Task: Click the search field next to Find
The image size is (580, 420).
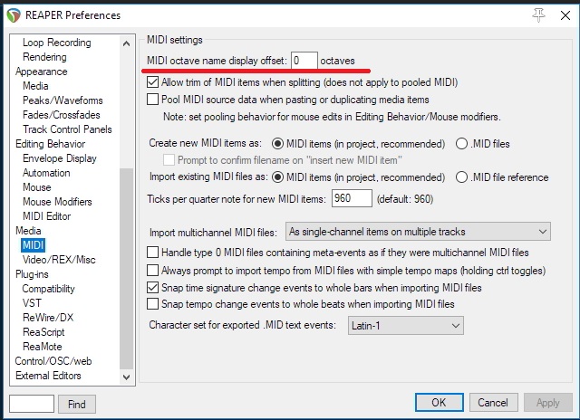Action: 32,404
